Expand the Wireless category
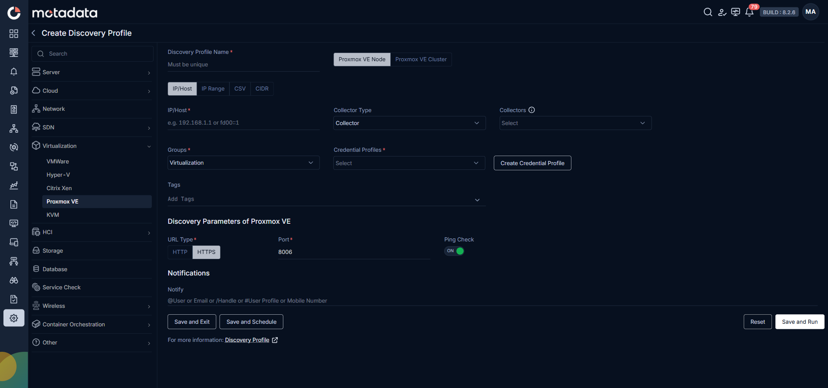The width and height of the screenshot is (828, 388). click(x=149, y=307)
